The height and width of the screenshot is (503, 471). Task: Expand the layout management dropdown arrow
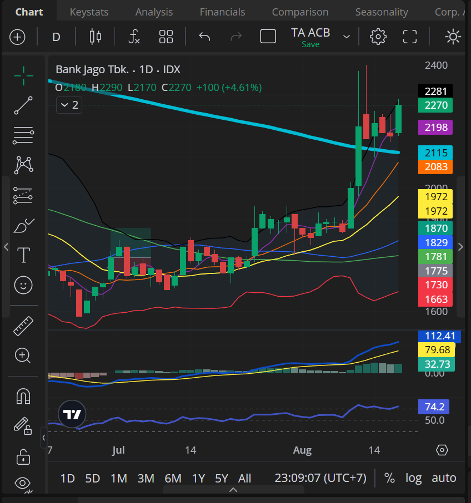click(x=347, y=37)
